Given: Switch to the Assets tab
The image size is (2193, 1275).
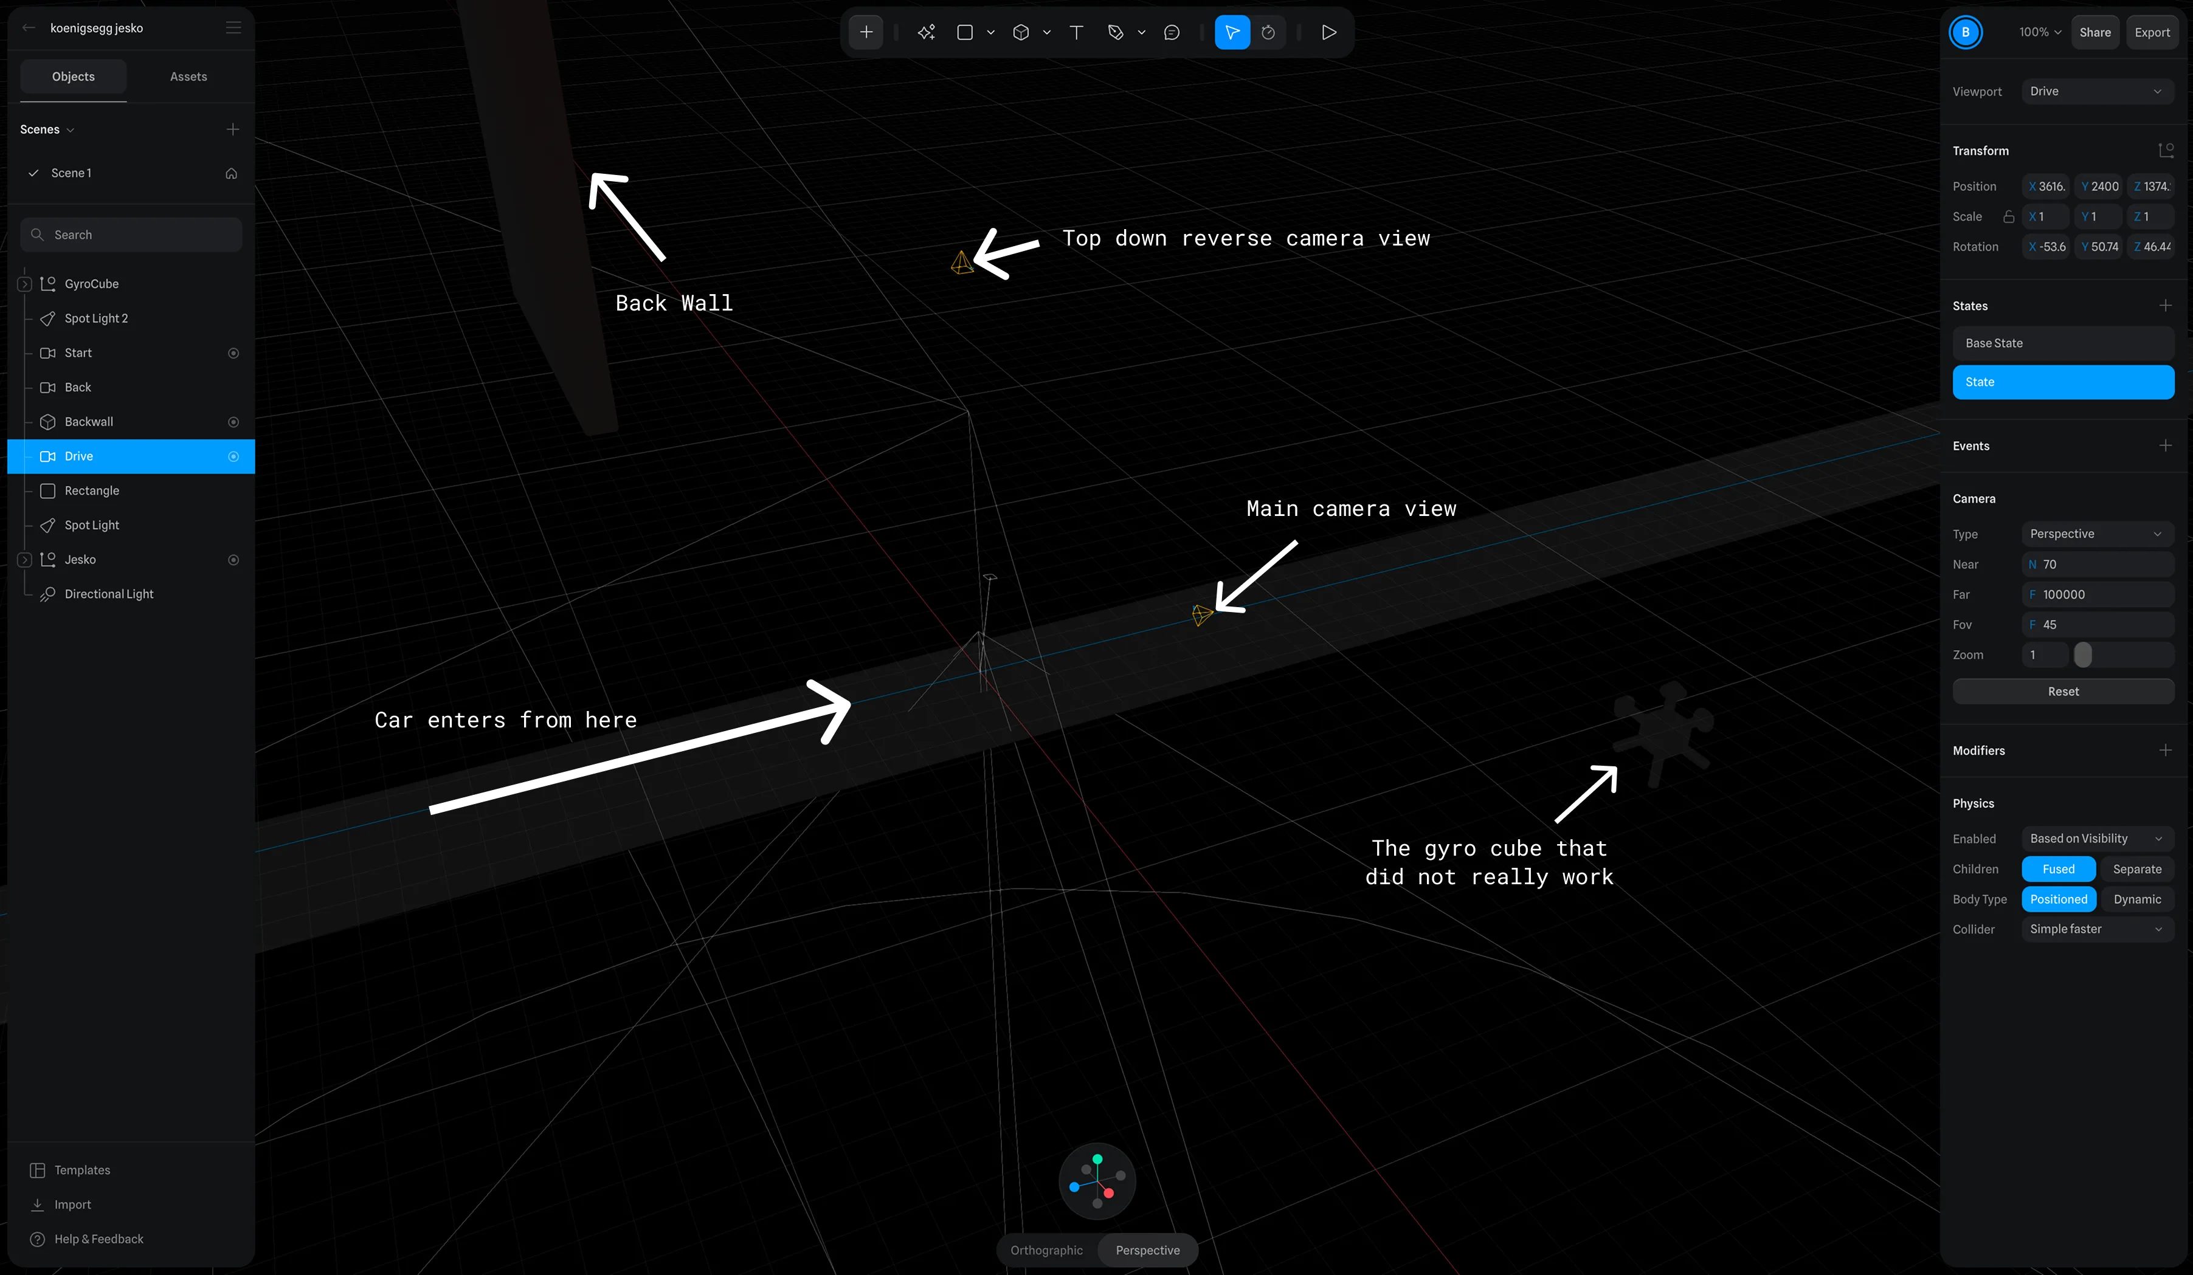Looking at the screenshot, I should (188, 77).
